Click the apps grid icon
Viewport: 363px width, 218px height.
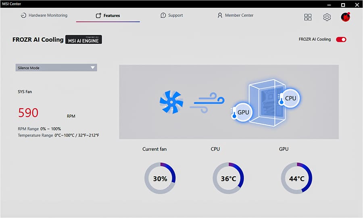pyautogui.click(x=308, y=17)
